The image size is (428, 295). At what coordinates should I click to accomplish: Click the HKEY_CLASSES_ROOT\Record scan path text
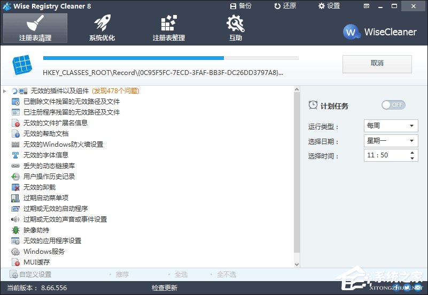(x=163, y=73)
